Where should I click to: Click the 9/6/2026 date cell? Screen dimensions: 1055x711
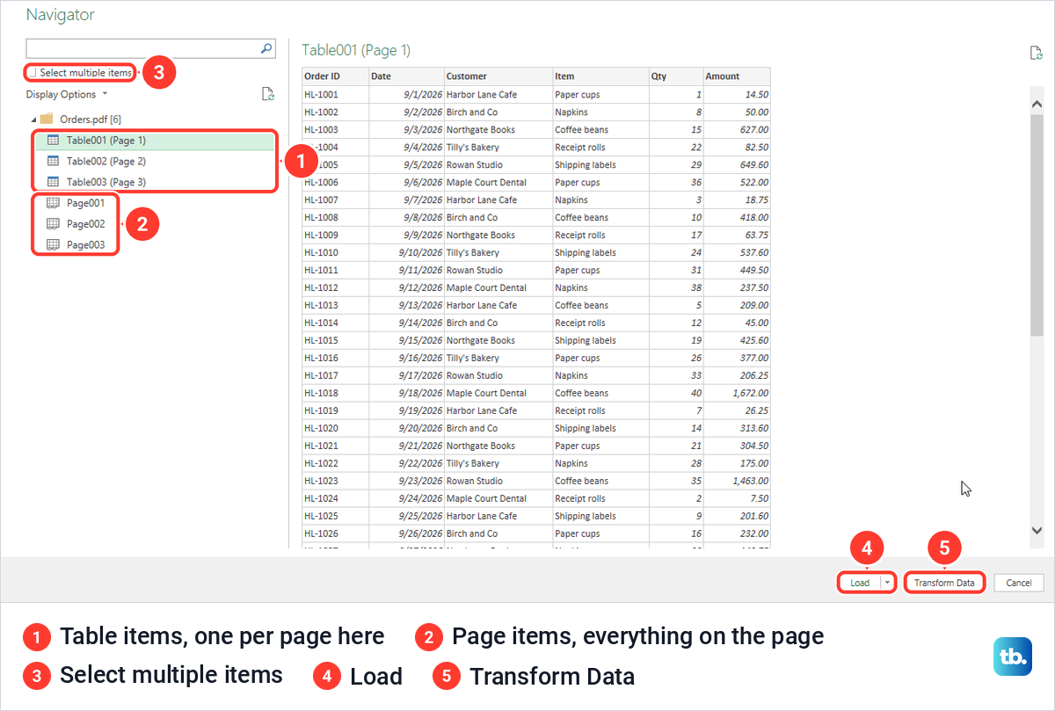tap(406, 182)
